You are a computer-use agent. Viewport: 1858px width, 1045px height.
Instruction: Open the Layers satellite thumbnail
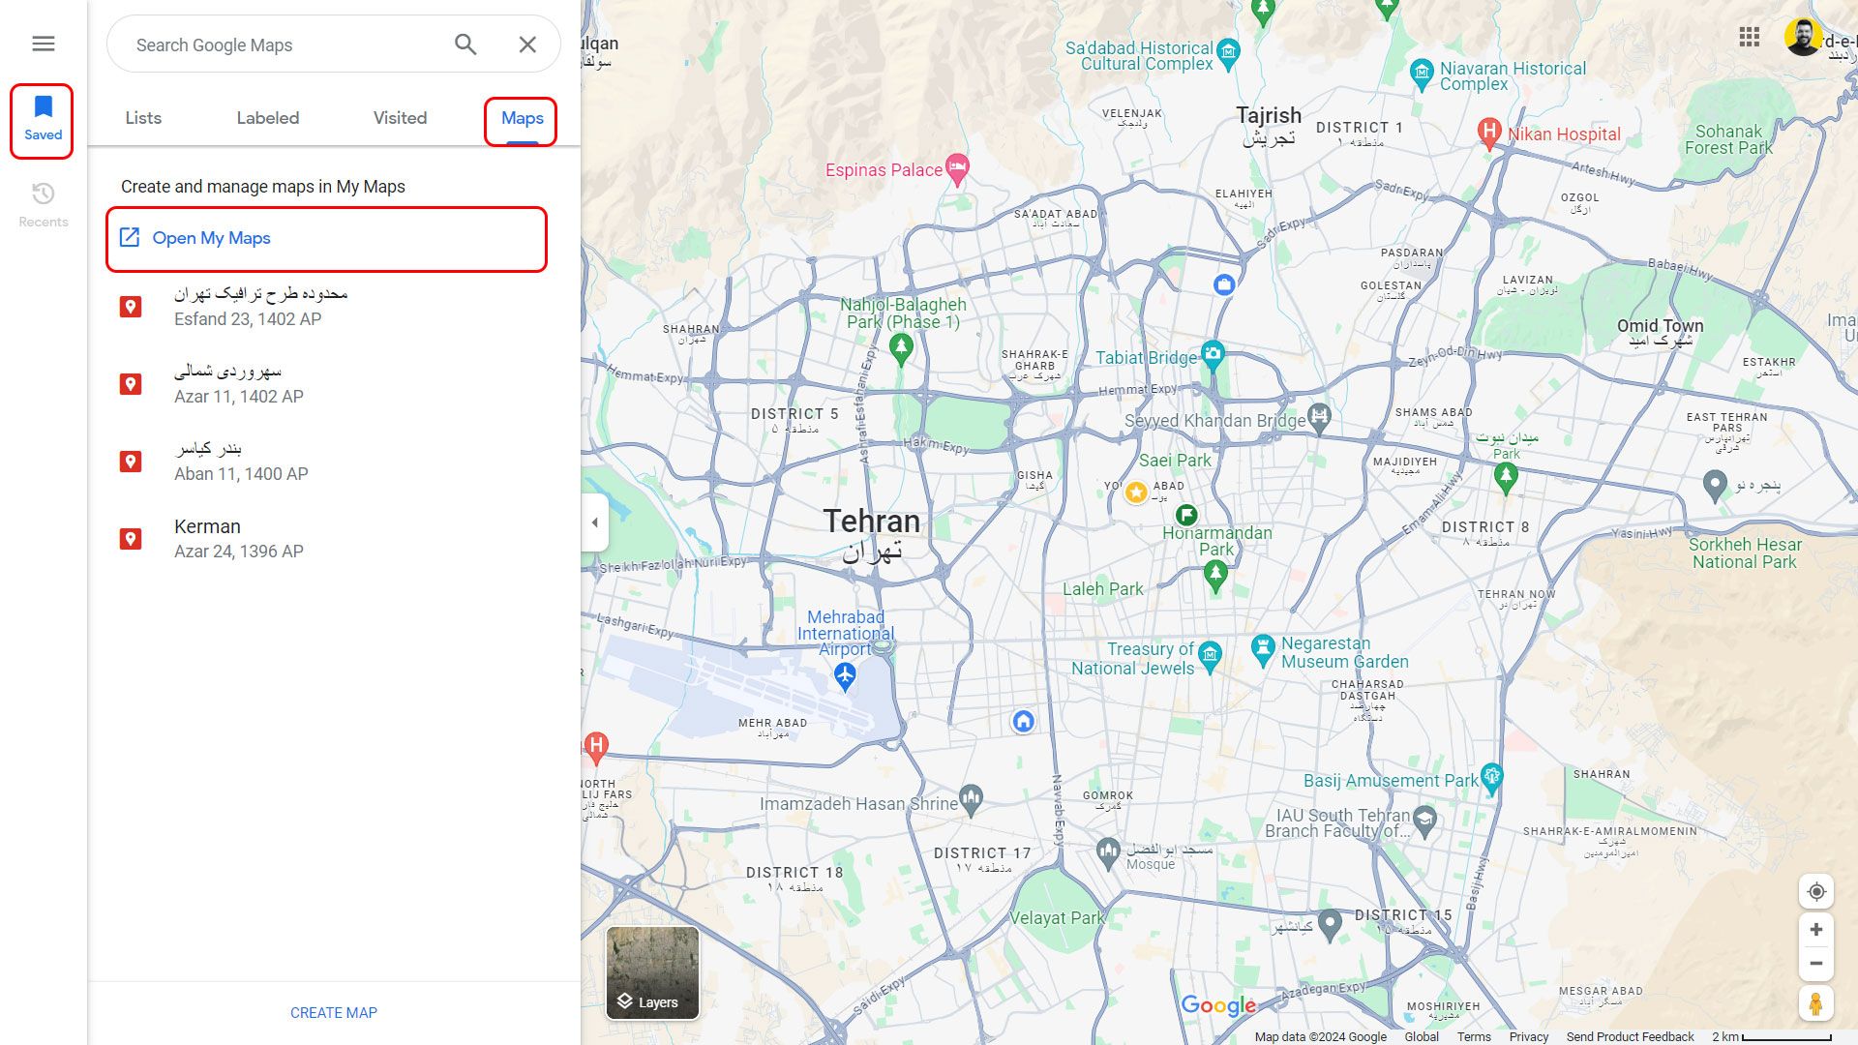coord(652,972)
